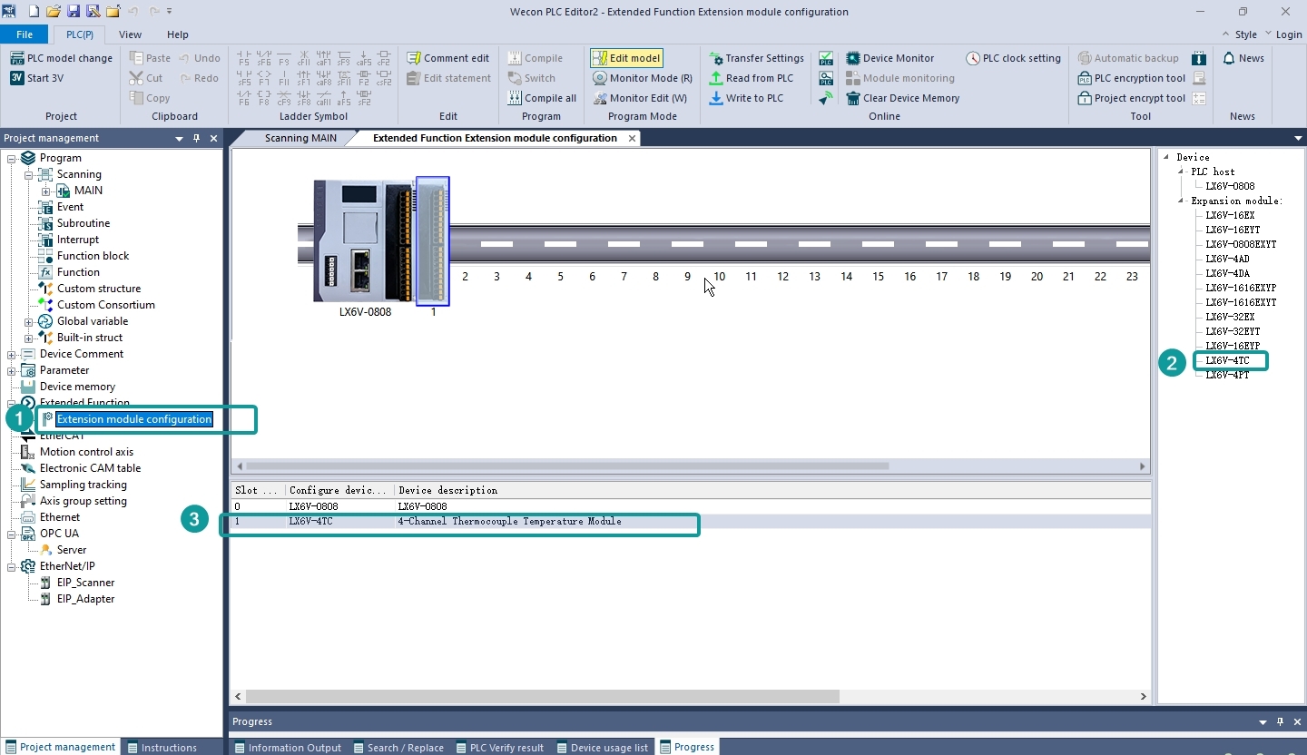Expand the Device Comment node
1307x755 pixels.
[12, 354]
